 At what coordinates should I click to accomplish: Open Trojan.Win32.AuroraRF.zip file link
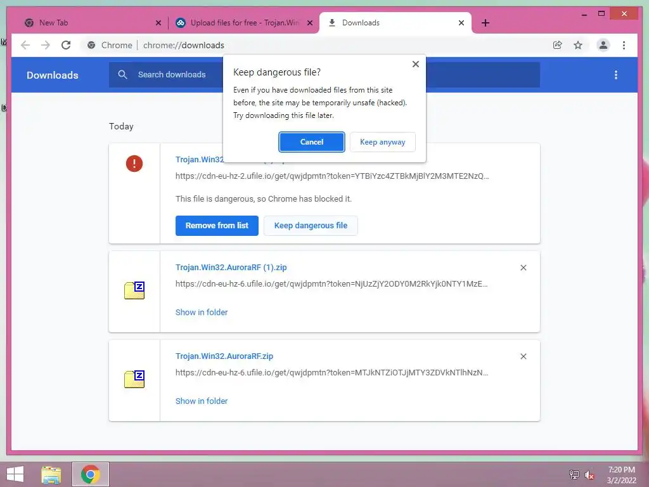[224, 356]
